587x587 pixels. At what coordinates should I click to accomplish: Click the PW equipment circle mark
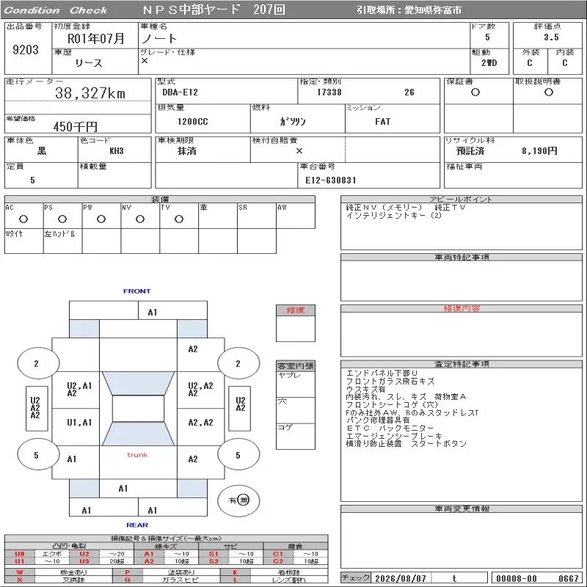click(x=101, y=219)
